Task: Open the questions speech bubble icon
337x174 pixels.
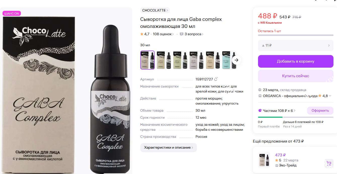Action: pos(182,34)
